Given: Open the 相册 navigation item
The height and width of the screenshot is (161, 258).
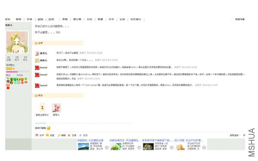Looking at the screenshot, I should 100,19.
